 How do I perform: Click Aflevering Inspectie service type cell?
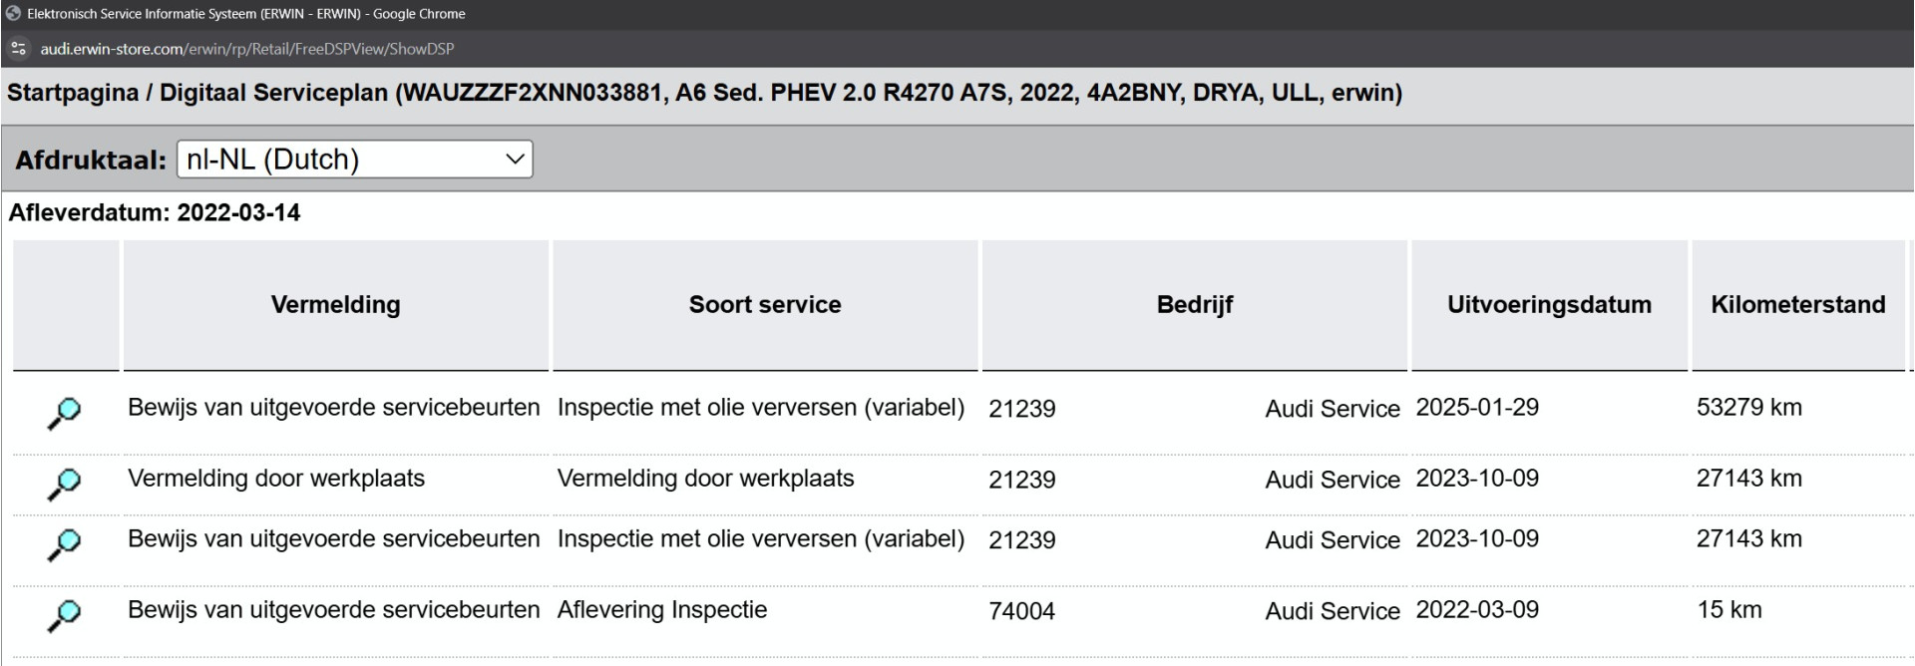click(x=662, y=610)
